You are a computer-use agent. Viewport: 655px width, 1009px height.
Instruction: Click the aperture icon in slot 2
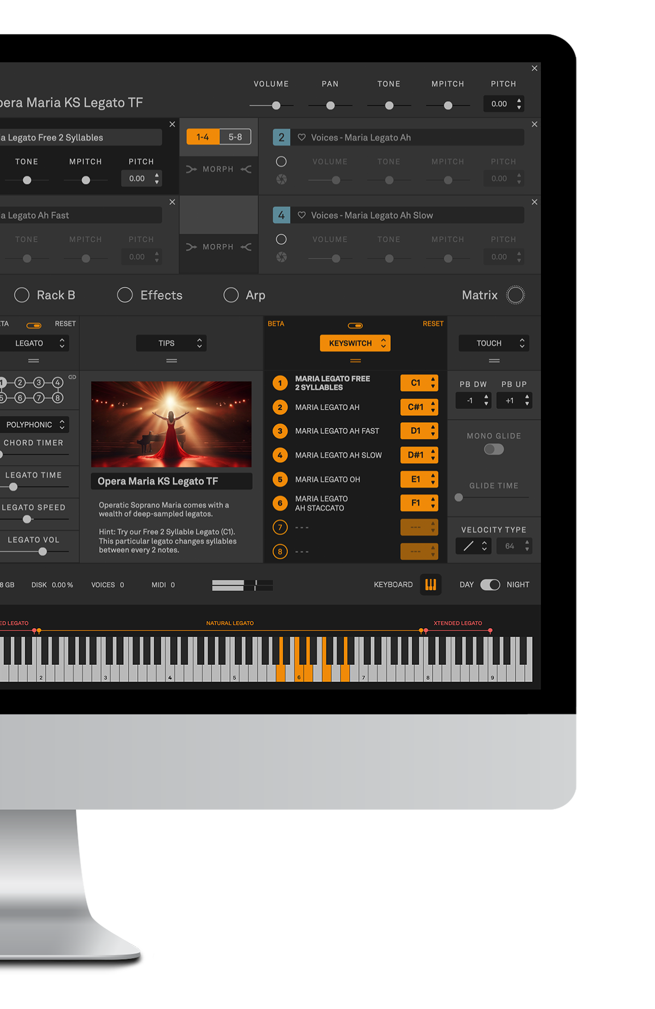[281, 180]
